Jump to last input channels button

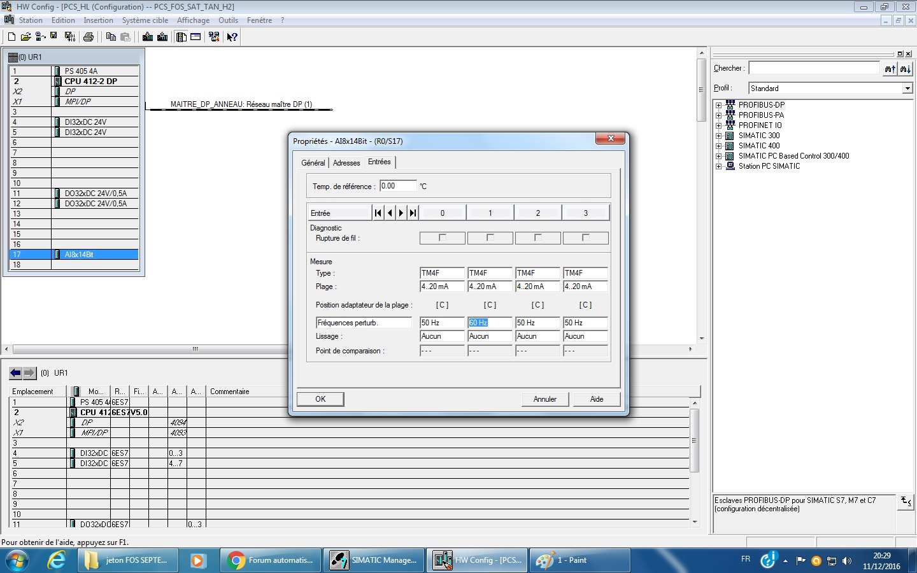413,213
